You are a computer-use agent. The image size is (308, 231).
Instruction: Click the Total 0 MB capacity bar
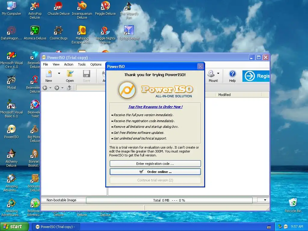click(169, 200)
